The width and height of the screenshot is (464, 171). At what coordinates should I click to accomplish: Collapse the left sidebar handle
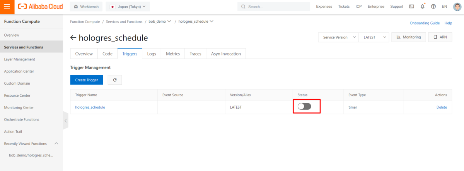click(x=65, y=121)
